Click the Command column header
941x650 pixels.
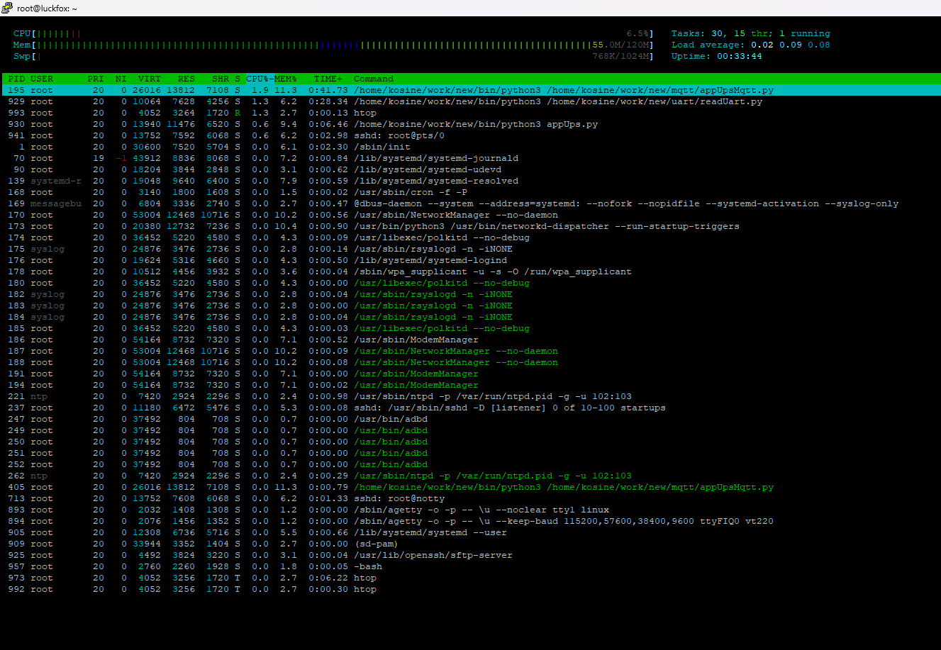[374, 79]
